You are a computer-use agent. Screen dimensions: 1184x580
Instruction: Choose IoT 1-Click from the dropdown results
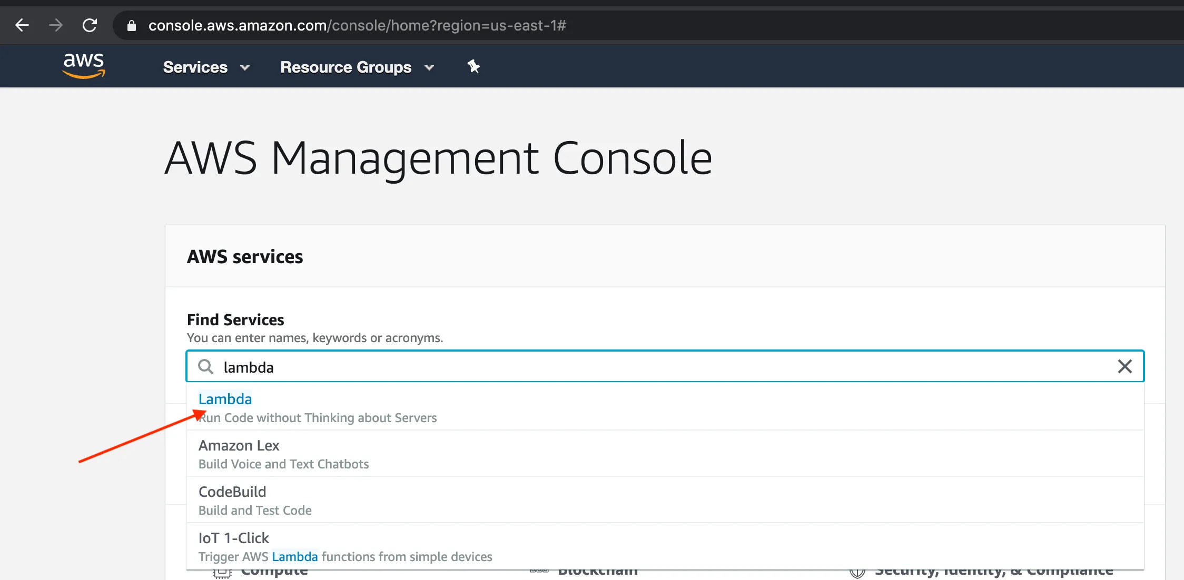pyautogui.click(x=233, y=538)
